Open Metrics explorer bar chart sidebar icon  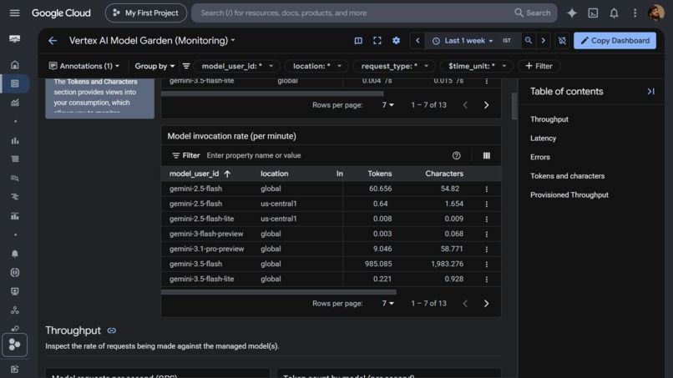coord(14,140)
